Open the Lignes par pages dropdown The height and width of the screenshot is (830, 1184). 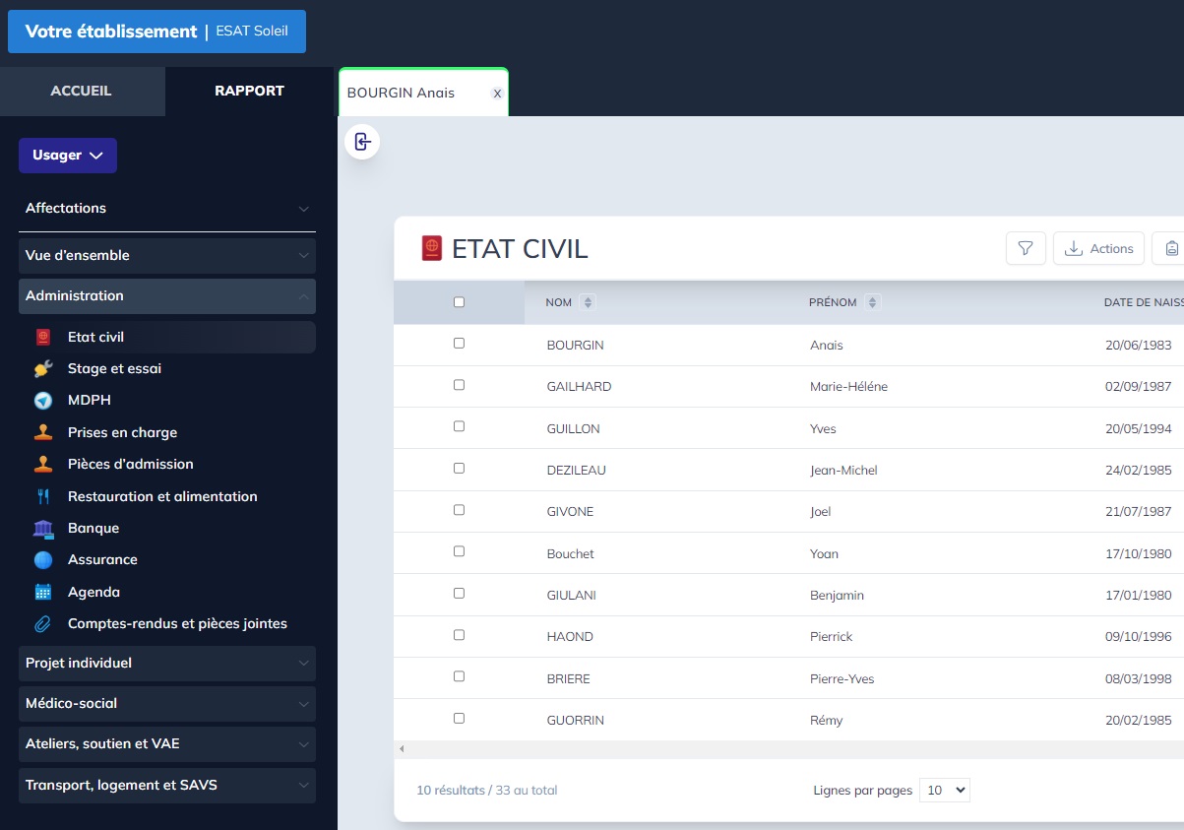click(944, 790)
